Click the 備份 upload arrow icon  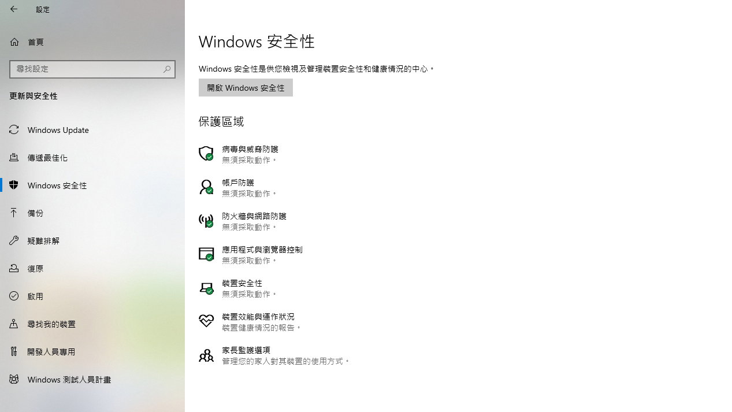[x=14, y=213]
